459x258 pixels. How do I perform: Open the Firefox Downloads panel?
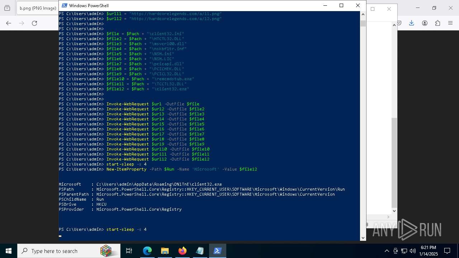412,23
